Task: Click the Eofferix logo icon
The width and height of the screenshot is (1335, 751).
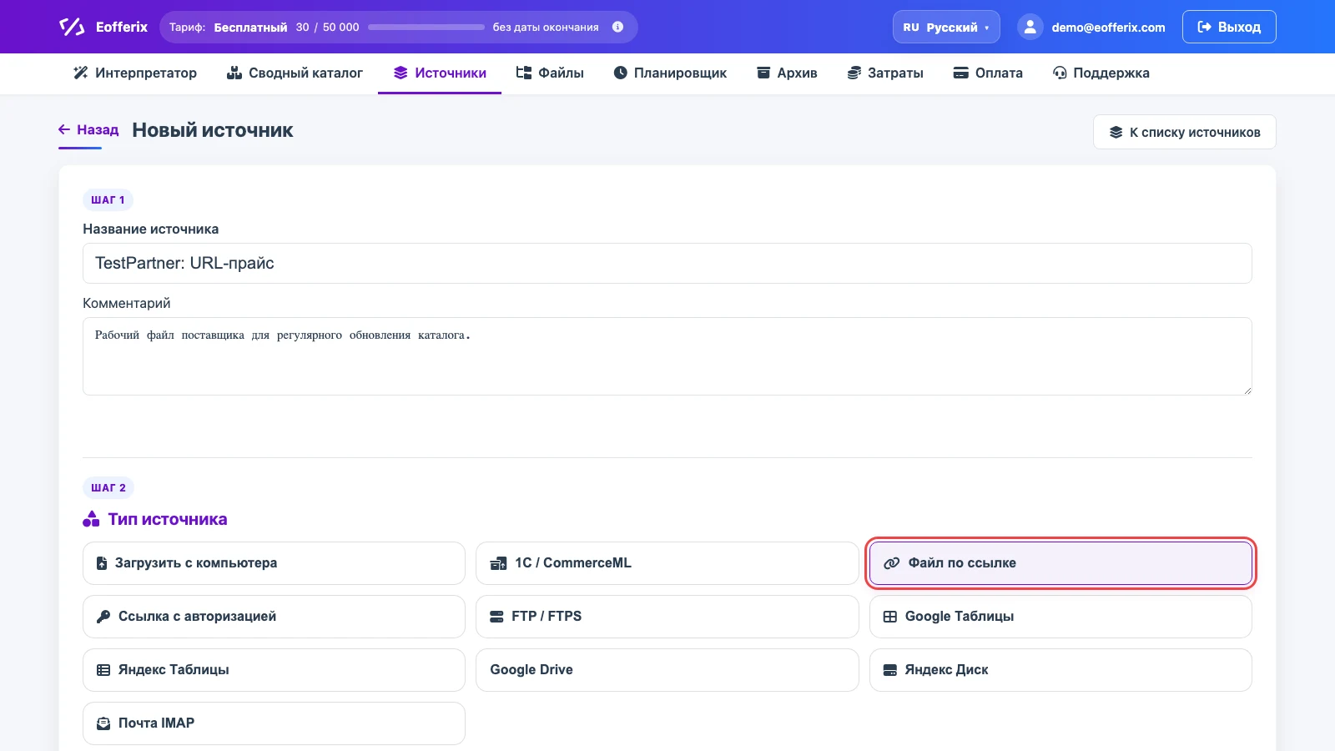Action: 72,27
